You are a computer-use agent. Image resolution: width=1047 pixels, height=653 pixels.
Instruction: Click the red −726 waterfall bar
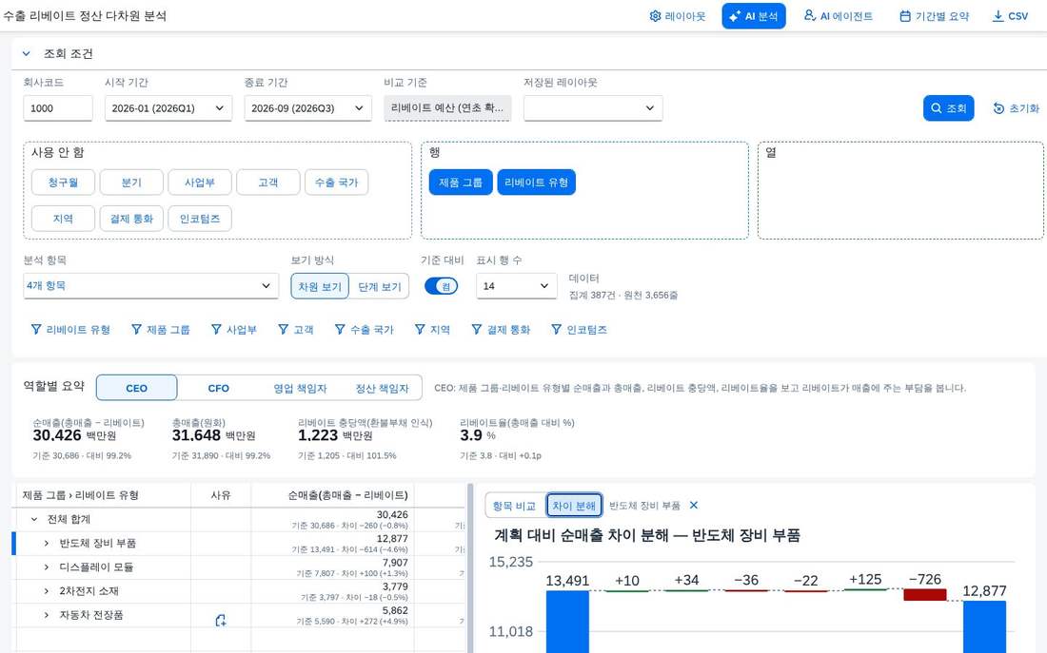tap(925, 594)
